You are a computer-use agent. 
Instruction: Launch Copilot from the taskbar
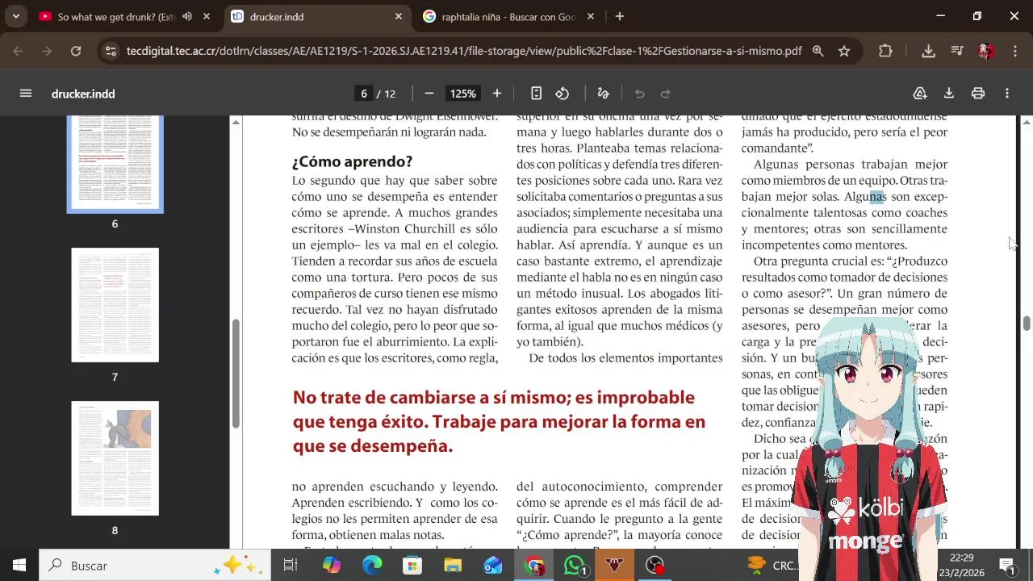tap(332, 566)
